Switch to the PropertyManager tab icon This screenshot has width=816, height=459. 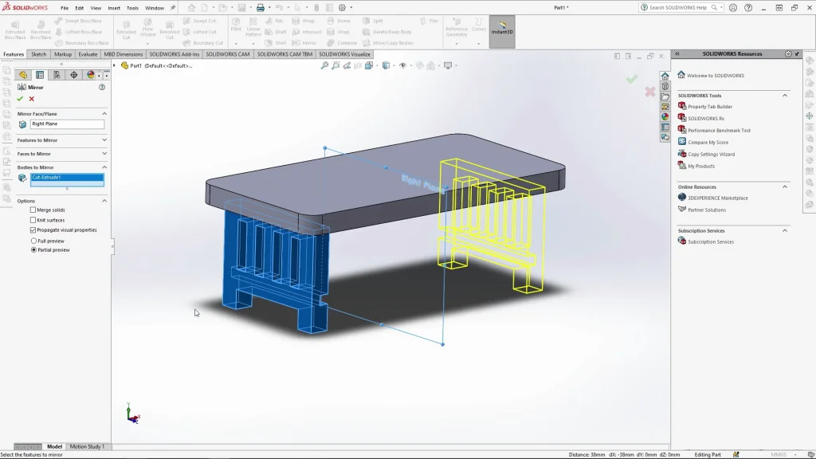pos(40,75)
